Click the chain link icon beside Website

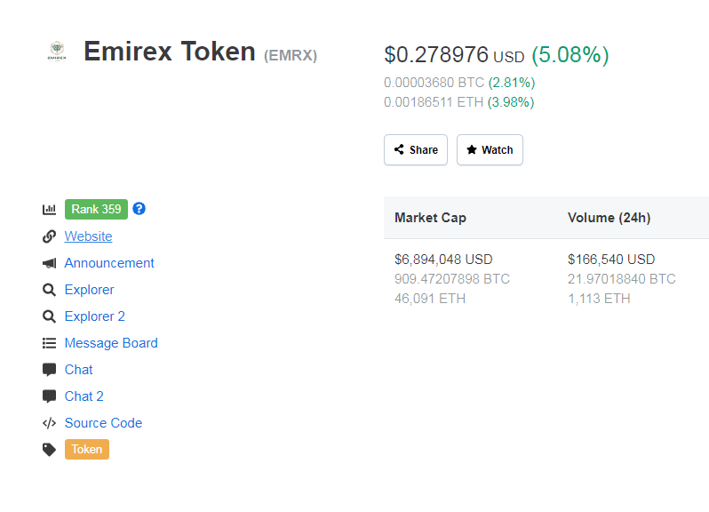coord(49,236)
